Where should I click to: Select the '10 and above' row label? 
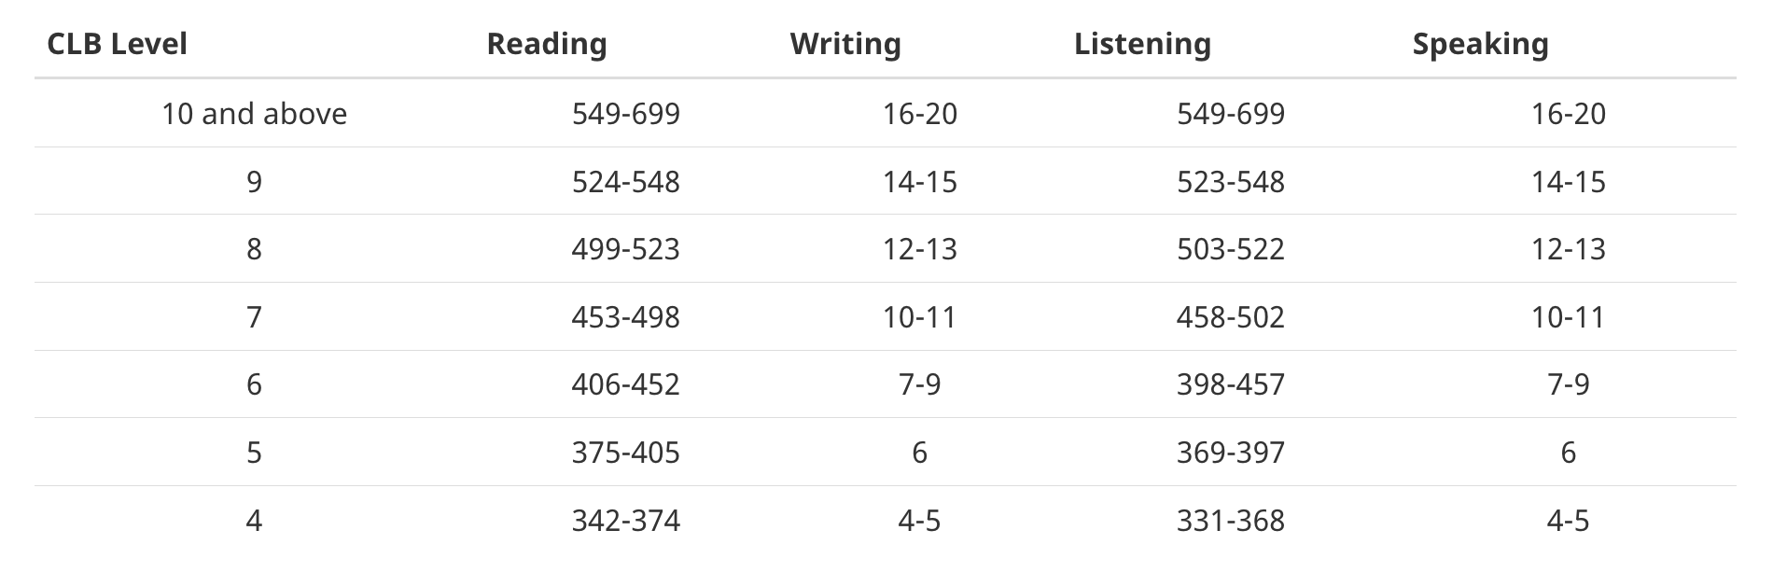coord(254,114)
